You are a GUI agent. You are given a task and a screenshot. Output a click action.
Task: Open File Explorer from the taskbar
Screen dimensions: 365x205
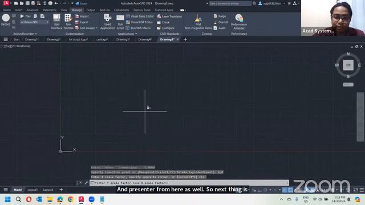(50, 199)
